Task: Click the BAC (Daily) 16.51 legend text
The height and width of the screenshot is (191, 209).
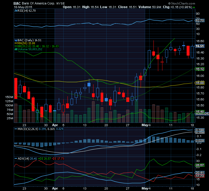Action: (x=30, y=40)
